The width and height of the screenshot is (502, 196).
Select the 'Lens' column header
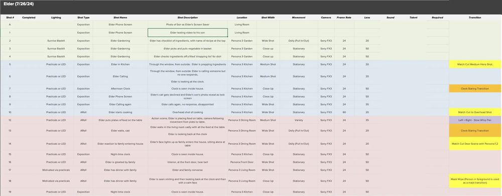pyautogui.click(x=367, y=18)
